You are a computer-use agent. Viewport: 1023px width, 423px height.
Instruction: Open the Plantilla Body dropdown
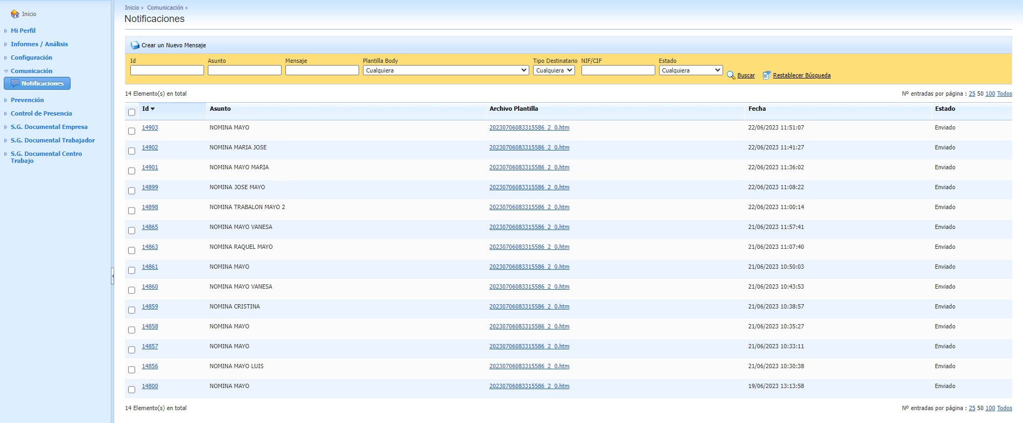click(445, 70)
